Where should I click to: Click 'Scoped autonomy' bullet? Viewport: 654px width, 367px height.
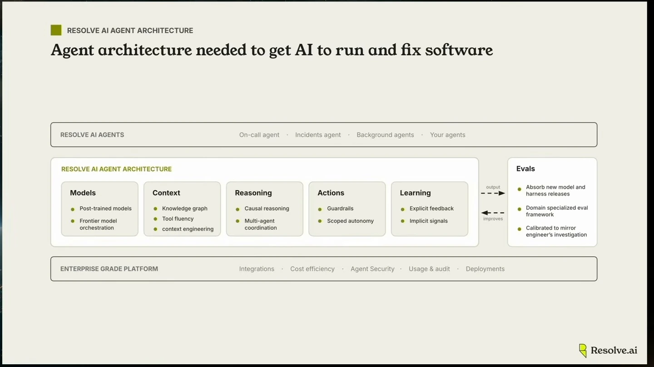click(x=350, y=221)
